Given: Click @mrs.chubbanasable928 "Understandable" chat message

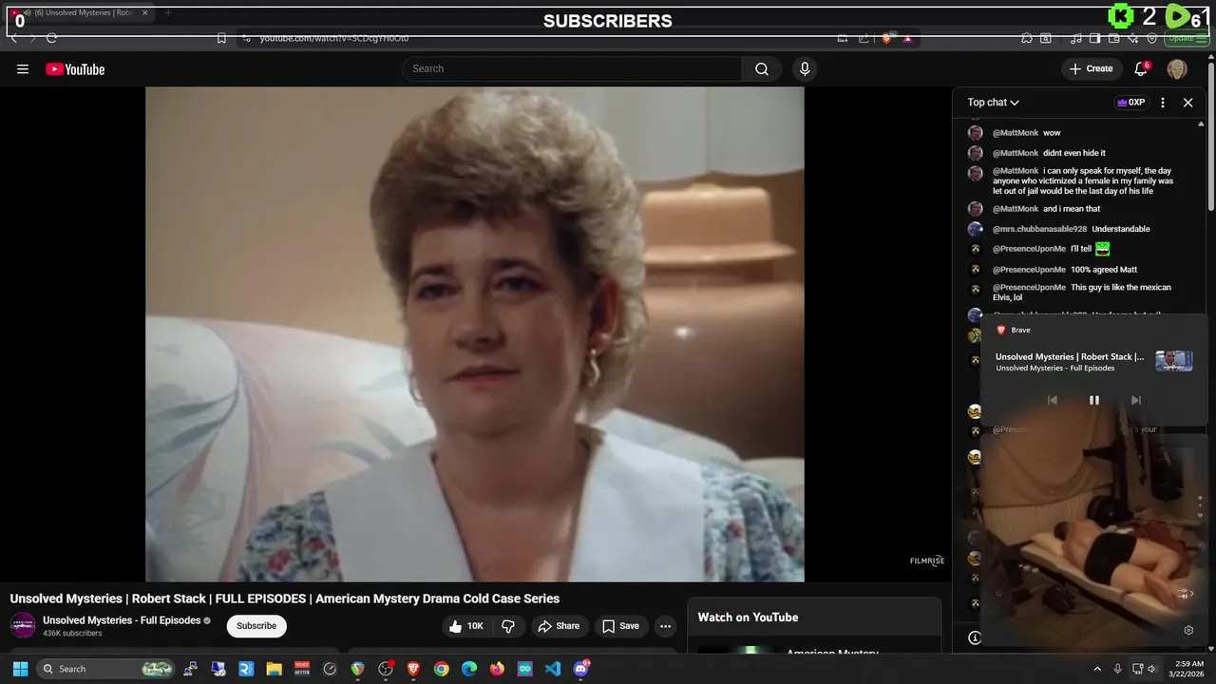Looking at the screenshot, I should pos(1121,229).
